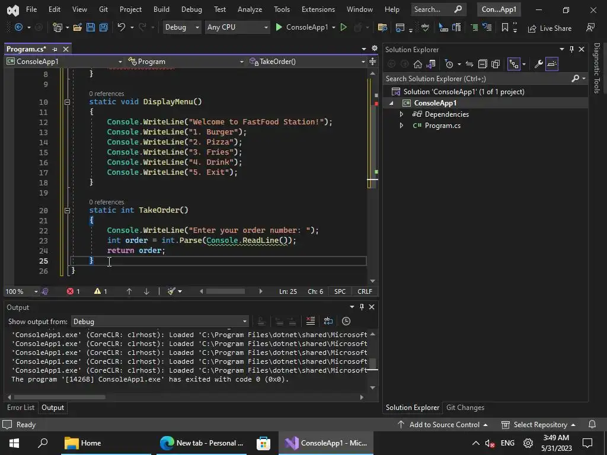The image size is (607, 455).
Task: Click the error count indicator showing 1
Action: (x=73, y=291)
